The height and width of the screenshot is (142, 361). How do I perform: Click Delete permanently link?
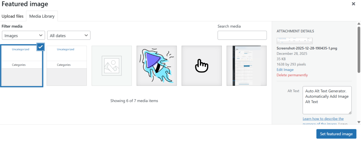[292, 75]
